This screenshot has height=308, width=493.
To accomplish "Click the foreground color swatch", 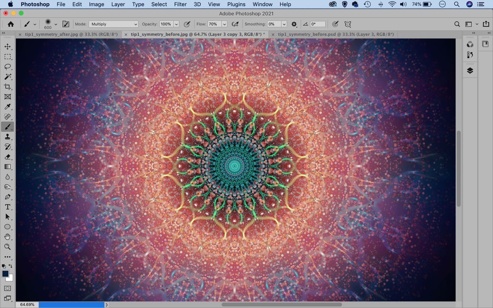I will coord(5,273).
